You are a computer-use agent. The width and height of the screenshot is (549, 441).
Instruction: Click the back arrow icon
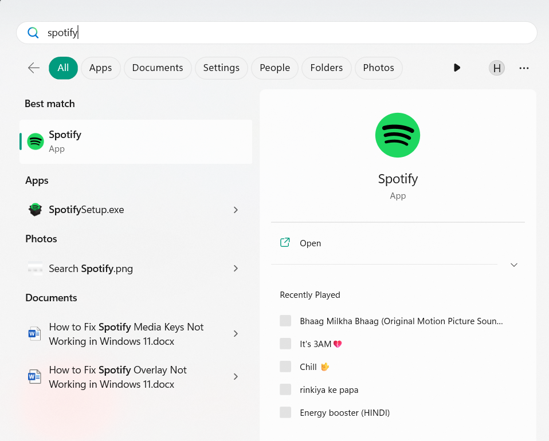34,68
